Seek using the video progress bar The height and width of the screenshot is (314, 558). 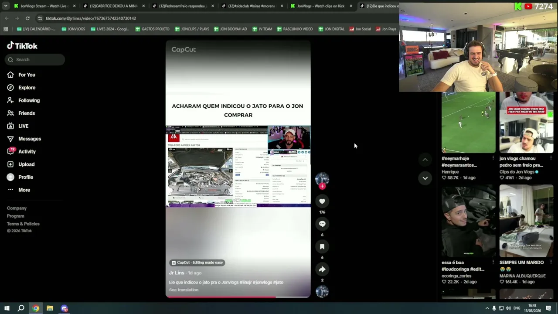coord(238,297)
